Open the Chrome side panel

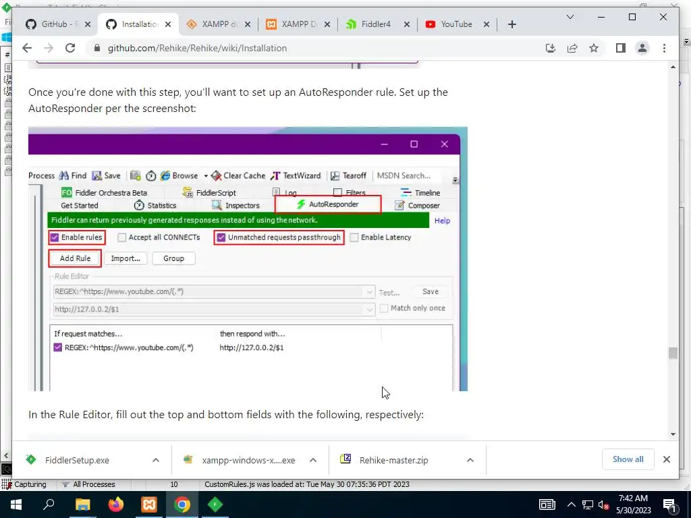[x=621, y=48]
